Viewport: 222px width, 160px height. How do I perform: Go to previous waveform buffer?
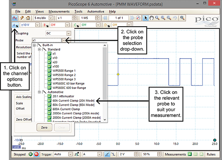coord(105,18)
